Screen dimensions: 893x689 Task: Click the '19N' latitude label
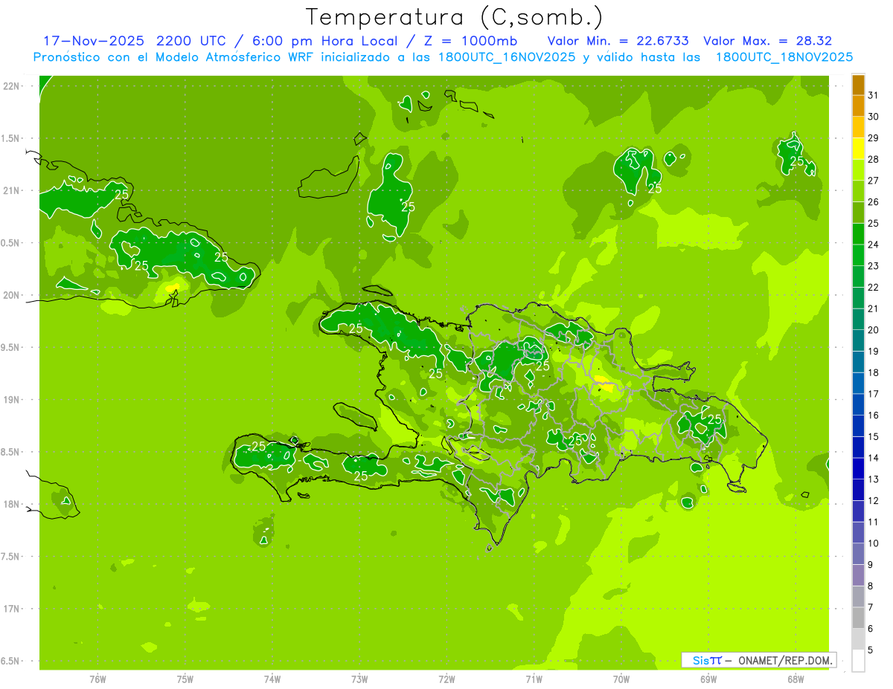pos(12,400)
